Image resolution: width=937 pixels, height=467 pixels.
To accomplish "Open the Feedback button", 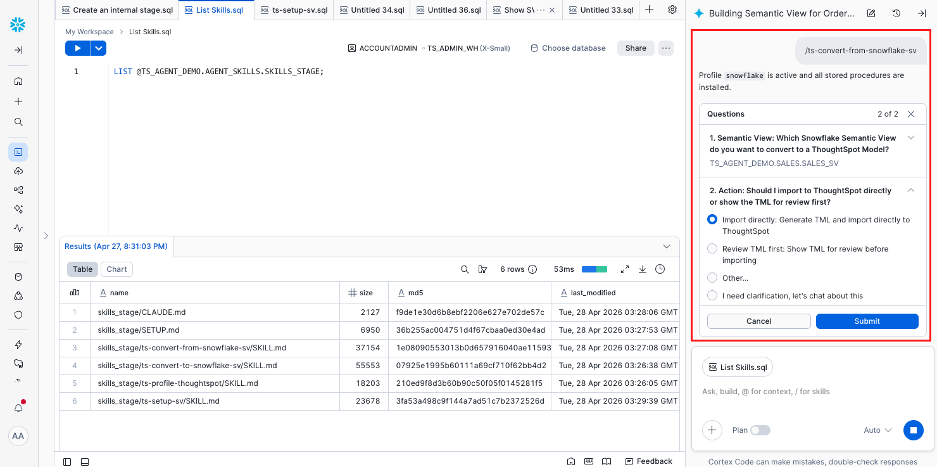I will pyautogui.click(x=648, y=461).
